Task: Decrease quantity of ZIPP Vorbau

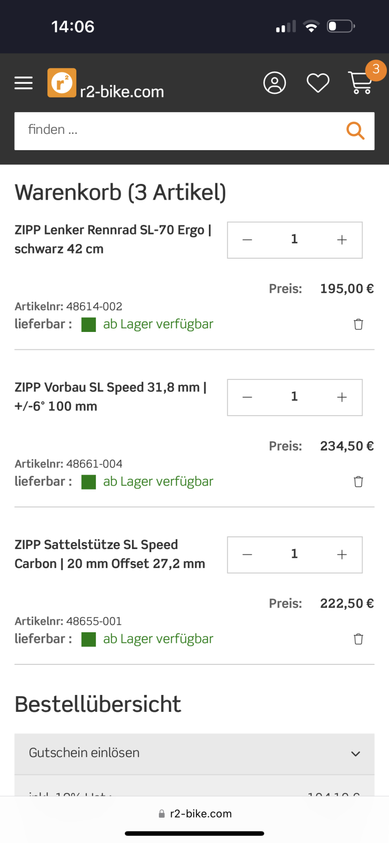Action: pos(247,397)
